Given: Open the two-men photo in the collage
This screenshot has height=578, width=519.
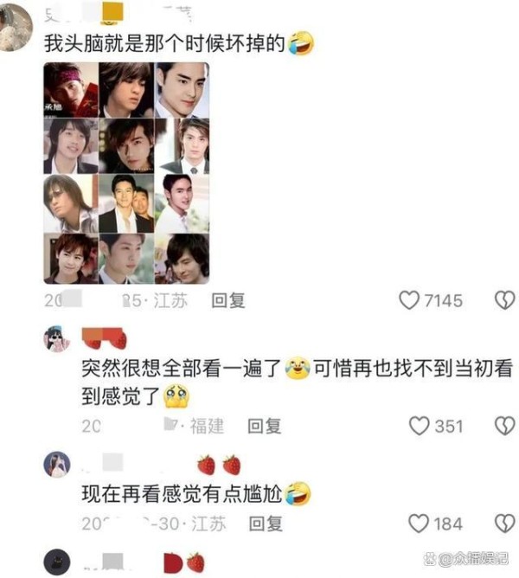Looking at the screenshot, I should coord(126,203).
